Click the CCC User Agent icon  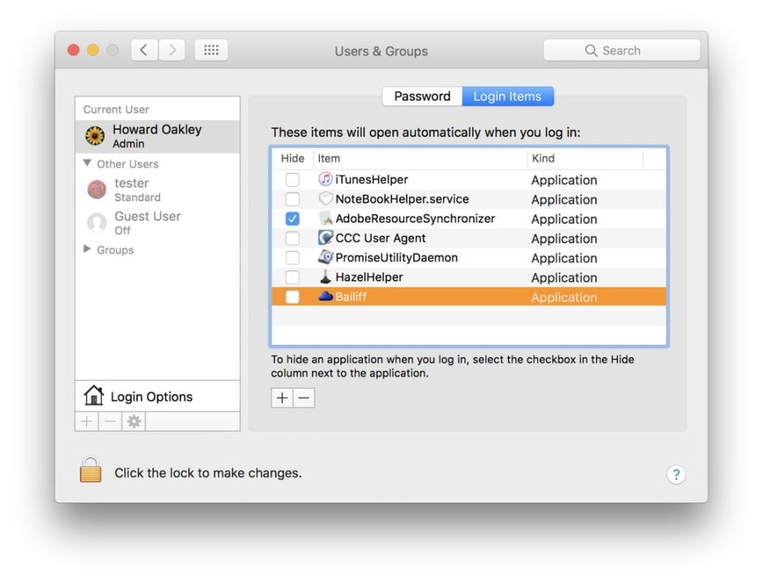point(325,238)
